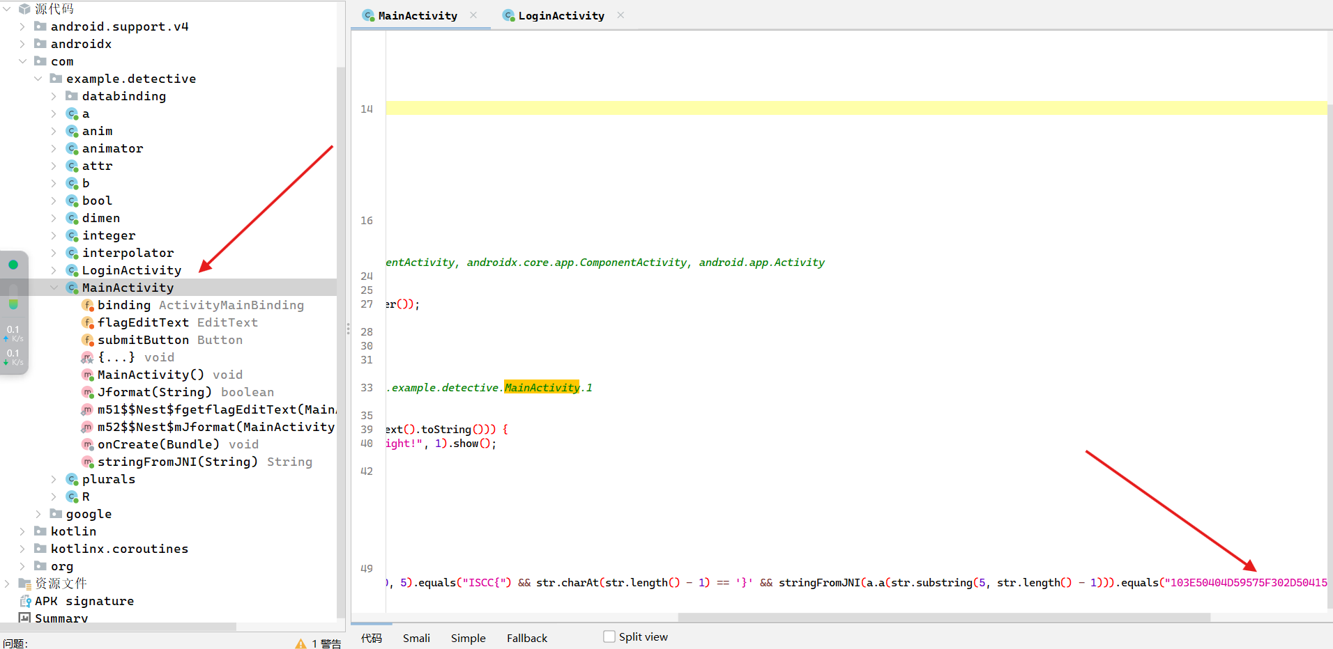Click the field icon of submitButton
1333x649 pixels.
pos(87,340)
